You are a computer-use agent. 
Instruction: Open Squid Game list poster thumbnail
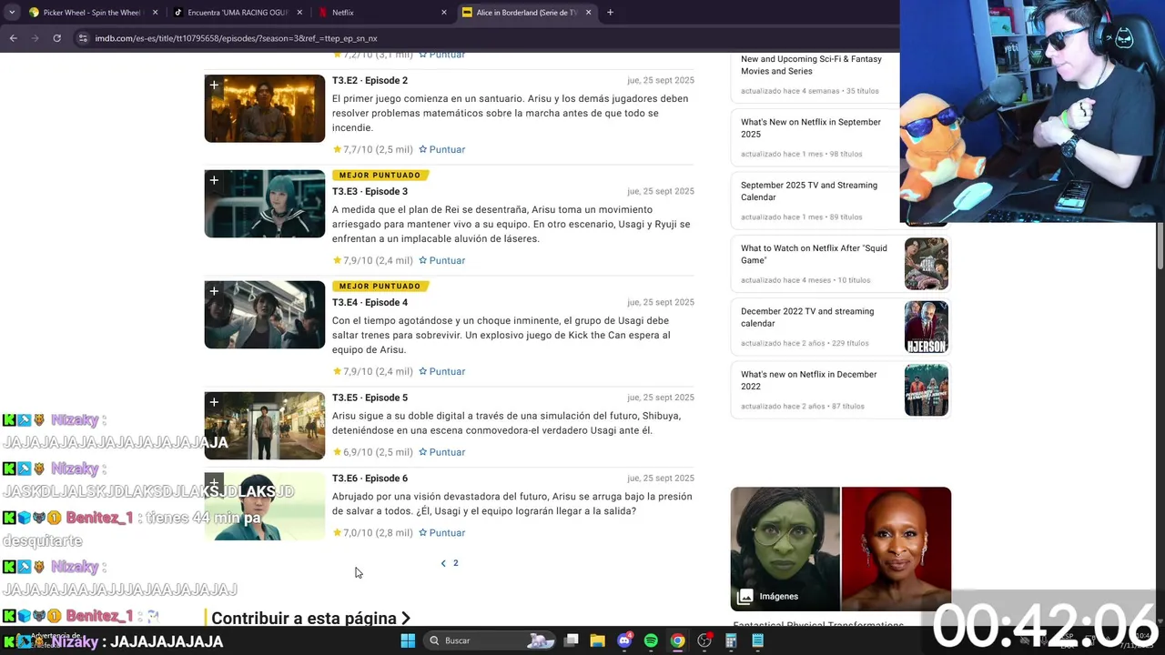(x=927, y=264)
